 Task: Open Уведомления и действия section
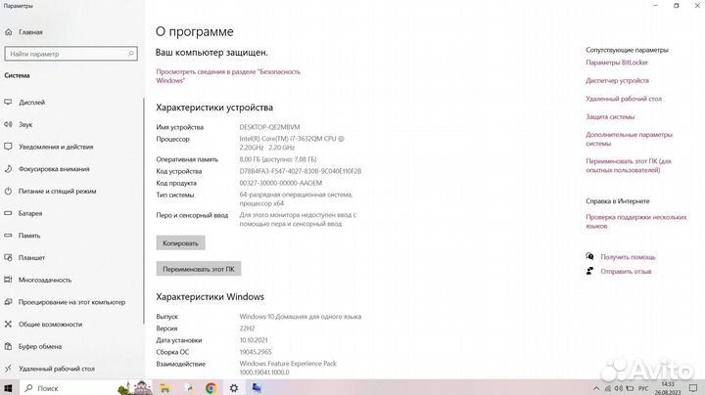pyautogui.click(x=56, y=147)
